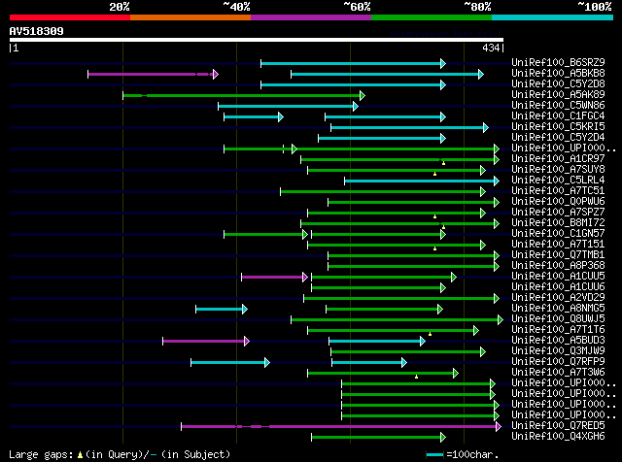
Task: Click the yellow gap marker under A7T3W6 bar
Action: coord(416,377)
